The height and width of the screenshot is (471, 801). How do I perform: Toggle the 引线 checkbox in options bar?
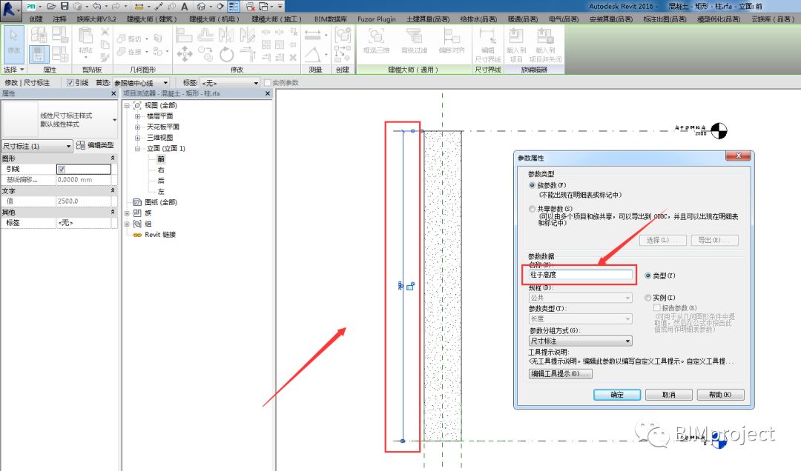70,83
